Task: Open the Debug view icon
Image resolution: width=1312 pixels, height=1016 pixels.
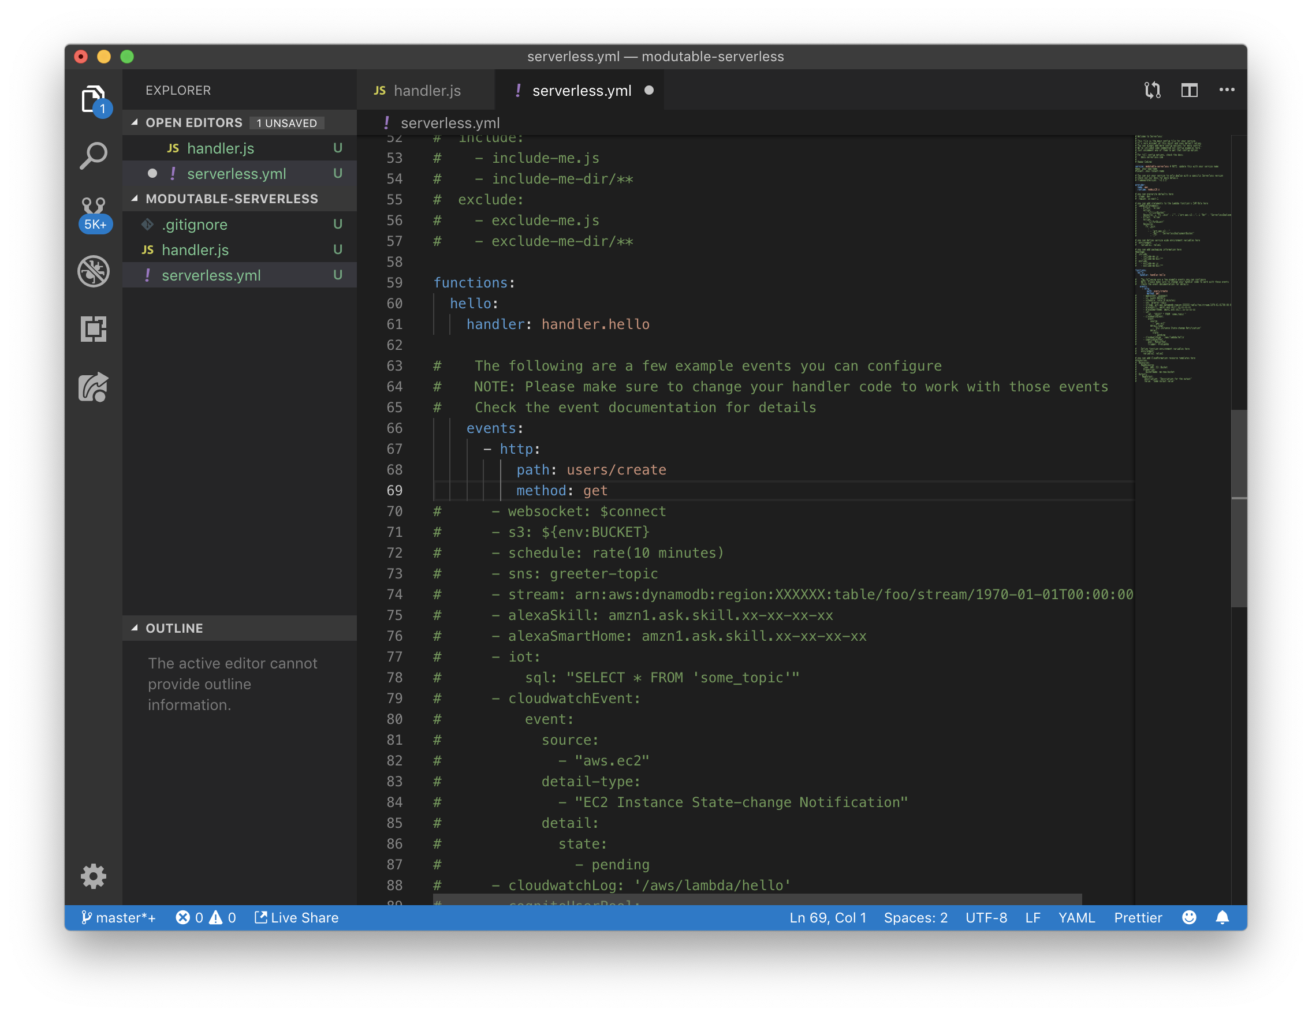Action: pos(93,271)
